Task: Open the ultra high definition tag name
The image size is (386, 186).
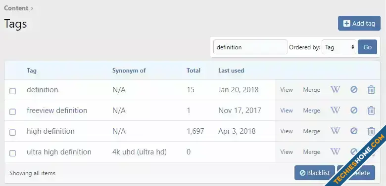Action: pos(59,152)
